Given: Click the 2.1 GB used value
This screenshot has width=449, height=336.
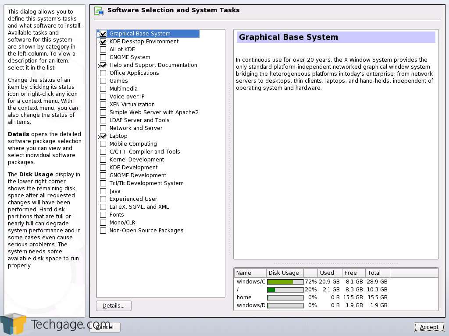Looking at the screenshot, I should click(331, 290).
